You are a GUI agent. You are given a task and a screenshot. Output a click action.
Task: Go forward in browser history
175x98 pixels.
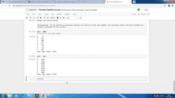(x=6, y=6)
